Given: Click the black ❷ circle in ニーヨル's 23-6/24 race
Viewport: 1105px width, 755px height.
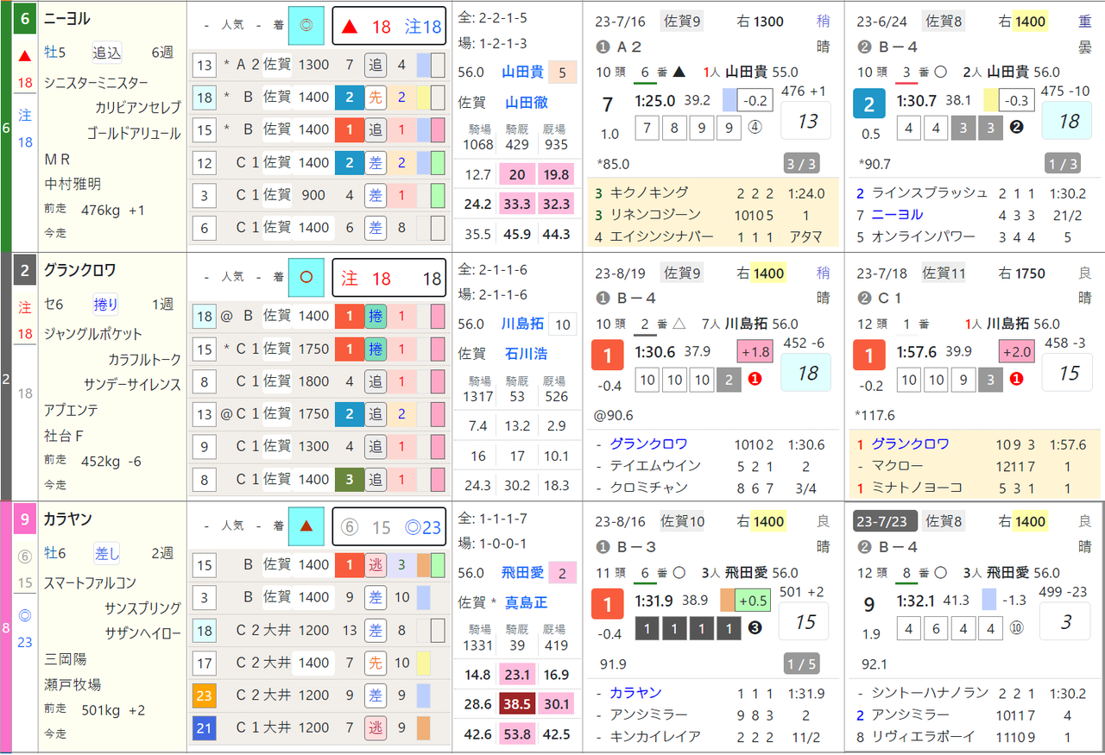Looking at the screenshot, I should (x=1016, y=127).
